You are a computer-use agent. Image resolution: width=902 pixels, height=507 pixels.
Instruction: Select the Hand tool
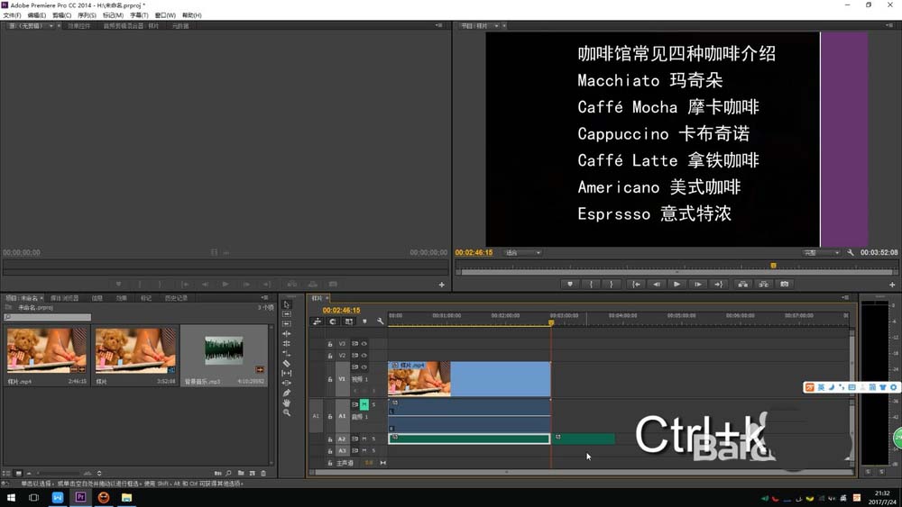[287, 403]
